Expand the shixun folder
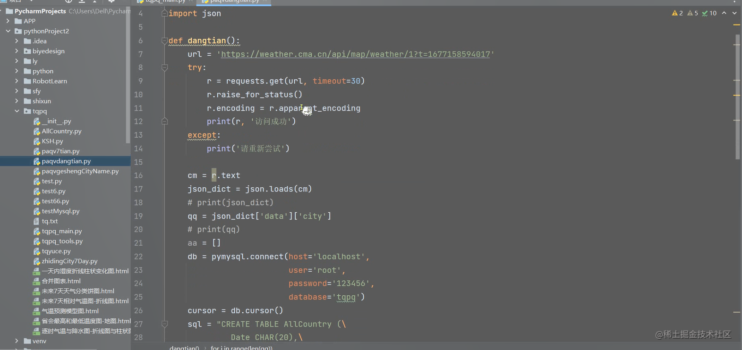The height and width of the screenshot is (350, 742). (17, 101)
